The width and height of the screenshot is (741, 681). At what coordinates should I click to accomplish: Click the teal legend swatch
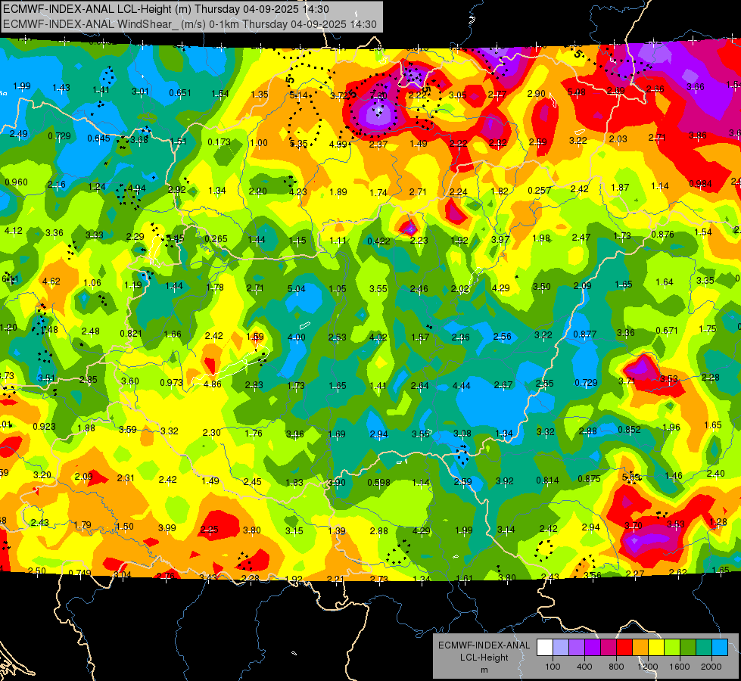point(704,648)
